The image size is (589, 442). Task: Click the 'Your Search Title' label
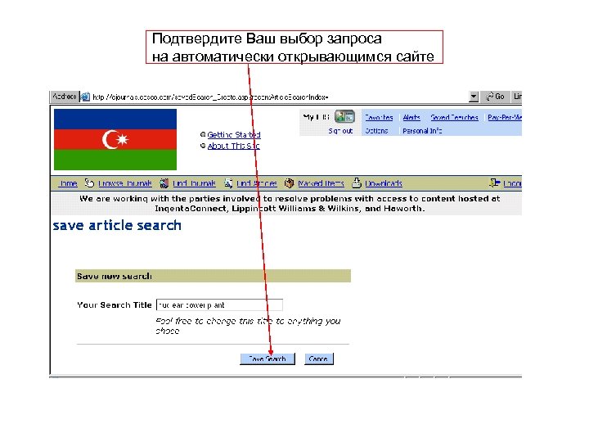(x=115, y=304)
